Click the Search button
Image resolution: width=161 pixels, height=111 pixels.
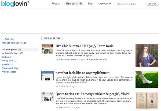point(152,4)
